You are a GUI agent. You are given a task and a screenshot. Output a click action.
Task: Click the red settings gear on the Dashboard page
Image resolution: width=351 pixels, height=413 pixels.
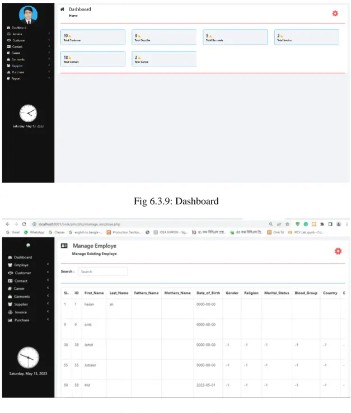(x=335, y=13)
